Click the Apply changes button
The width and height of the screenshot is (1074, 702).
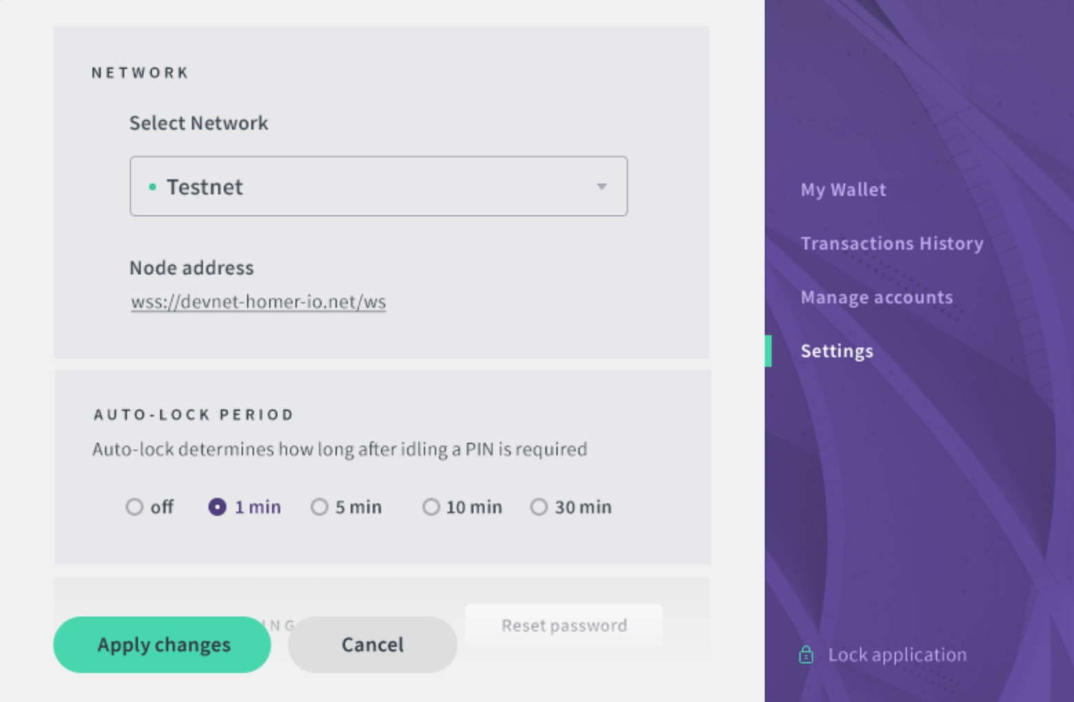[162, 645]
